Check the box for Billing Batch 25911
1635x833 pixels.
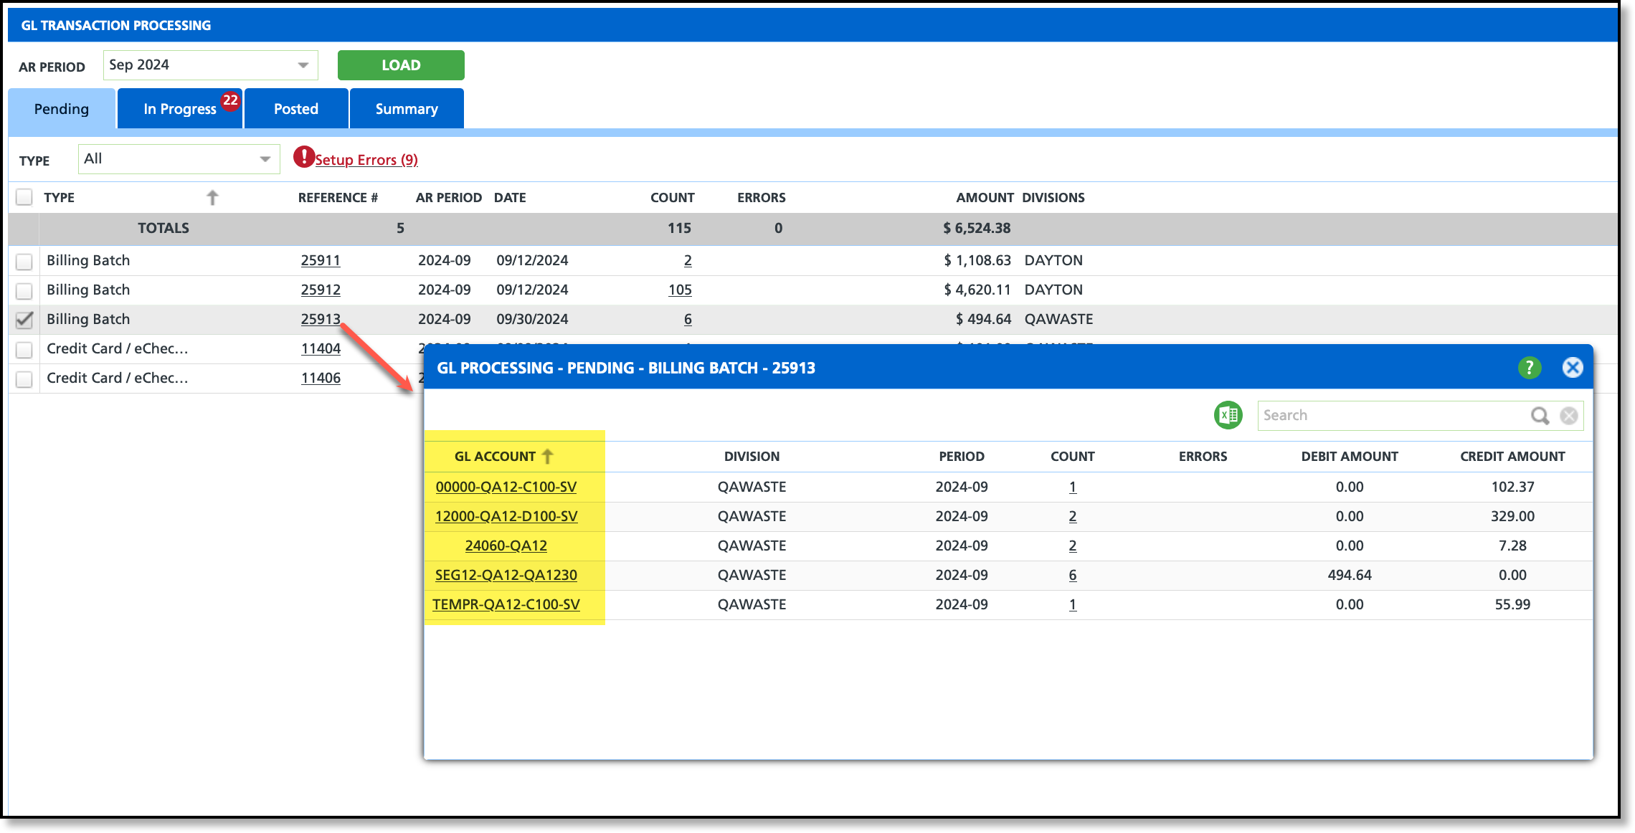click(24, 262)
